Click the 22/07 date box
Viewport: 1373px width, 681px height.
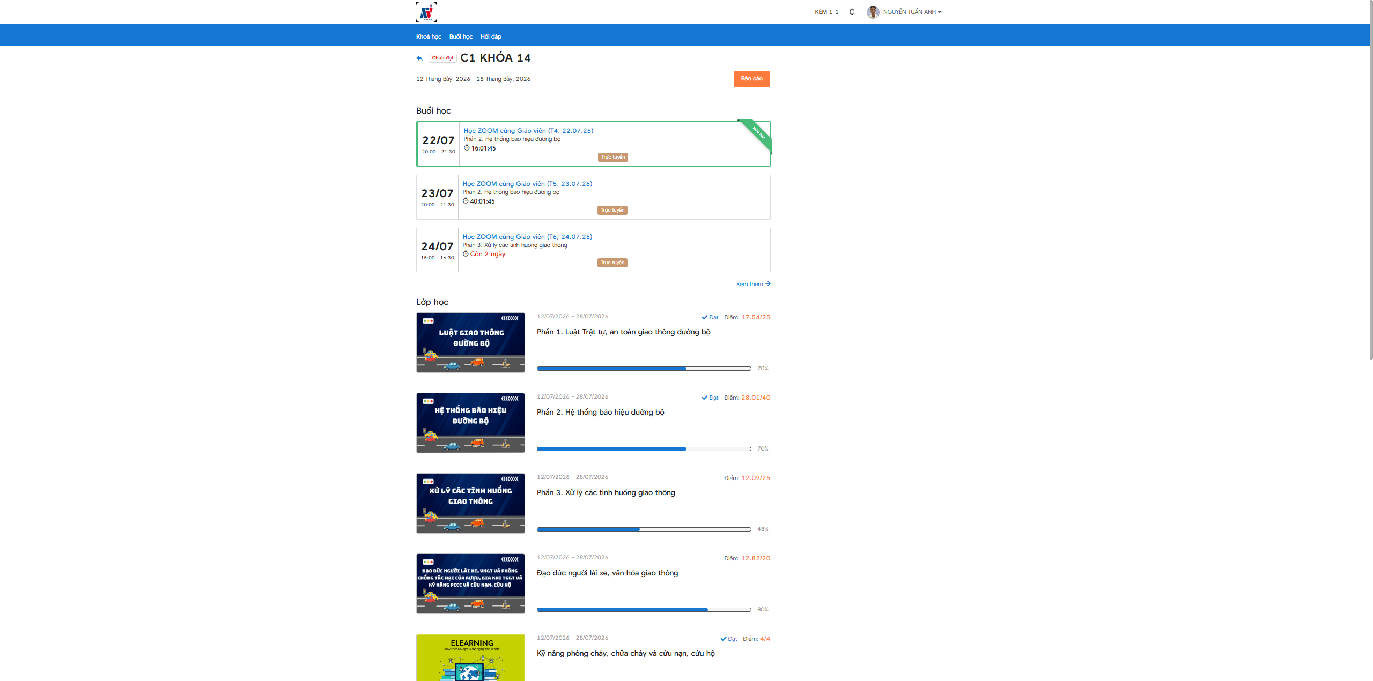pos(438,144)
